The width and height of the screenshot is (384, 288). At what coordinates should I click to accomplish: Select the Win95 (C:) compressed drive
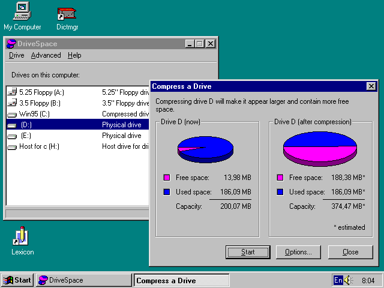click(x=34, y=114)
